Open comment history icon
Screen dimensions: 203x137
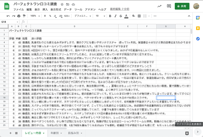coord(169,6)
